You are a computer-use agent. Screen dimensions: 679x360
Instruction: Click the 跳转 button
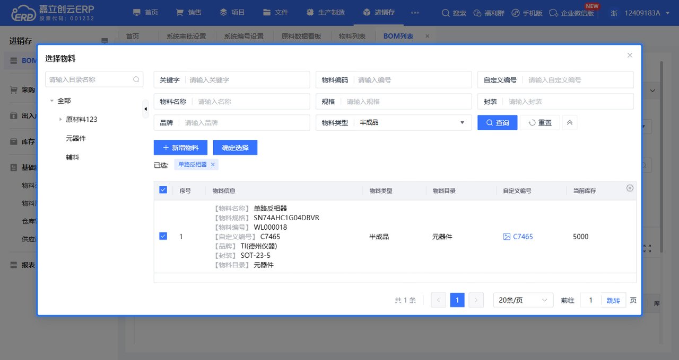pyautogui.click(x=613, y=300)
